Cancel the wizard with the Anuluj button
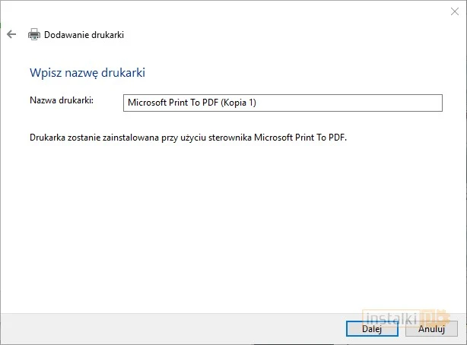This screenshot has width=467, height=345. click(x=431, y=329)
